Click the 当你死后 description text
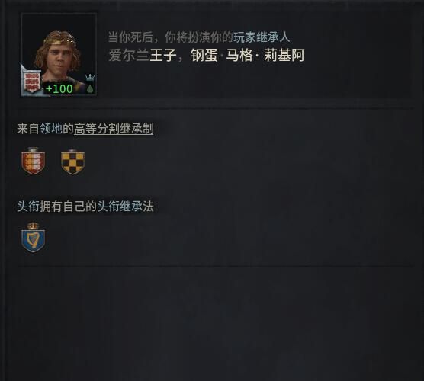 [x=130, y=37]
